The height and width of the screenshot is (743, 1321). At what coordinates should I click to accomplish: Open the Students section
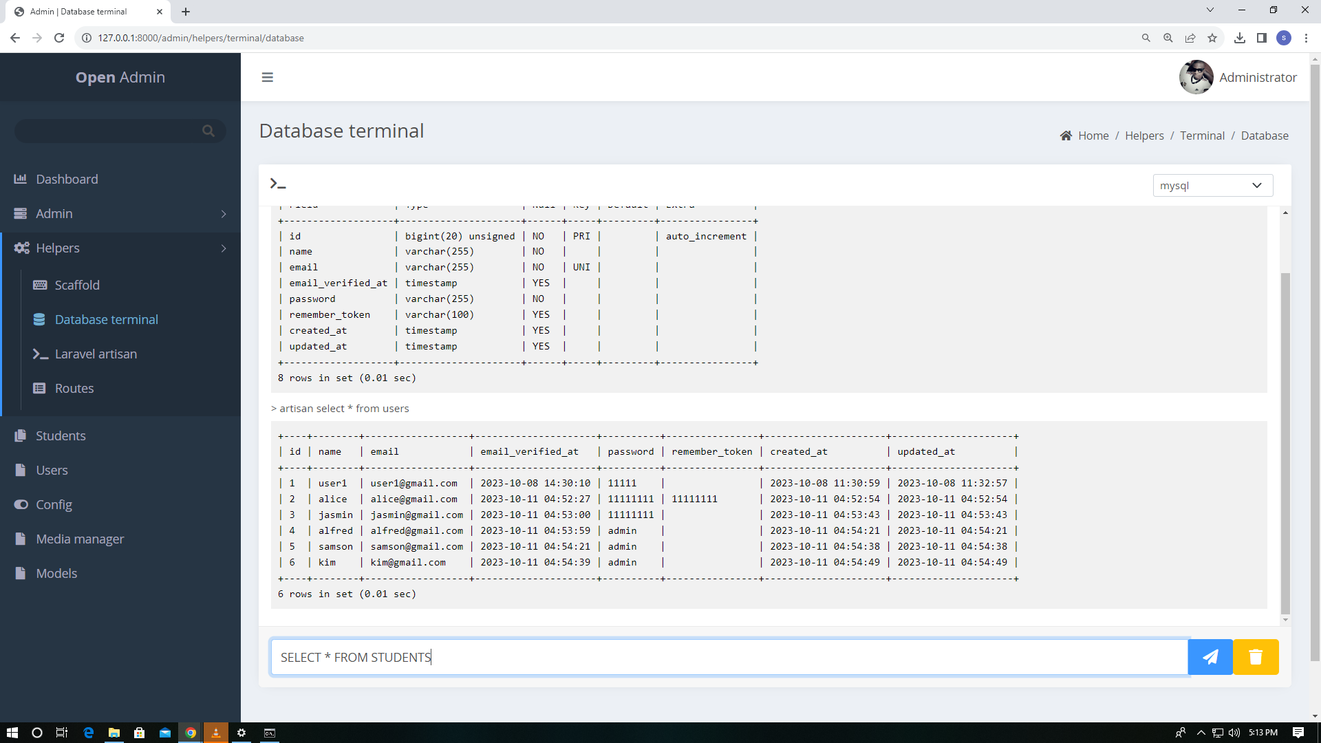[x=61, y=435]
